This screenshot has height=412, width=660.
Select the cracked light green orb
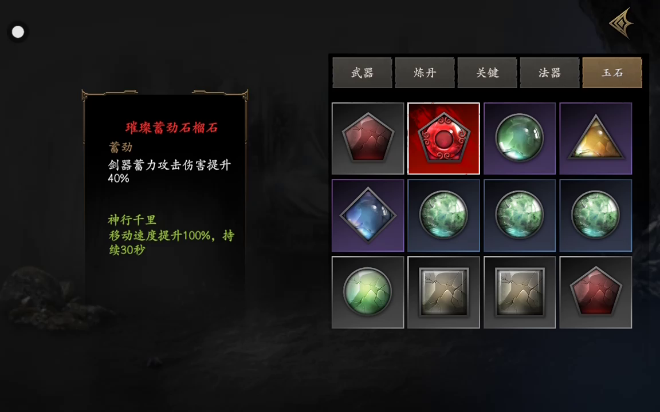click(x=368, y=292)
